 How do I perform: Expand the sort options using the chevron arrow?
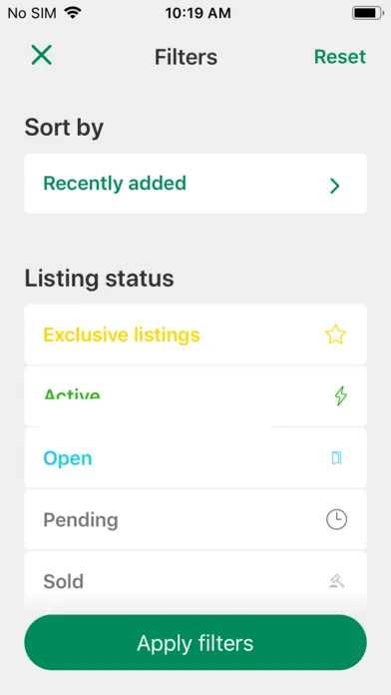(x=335, y=186)
